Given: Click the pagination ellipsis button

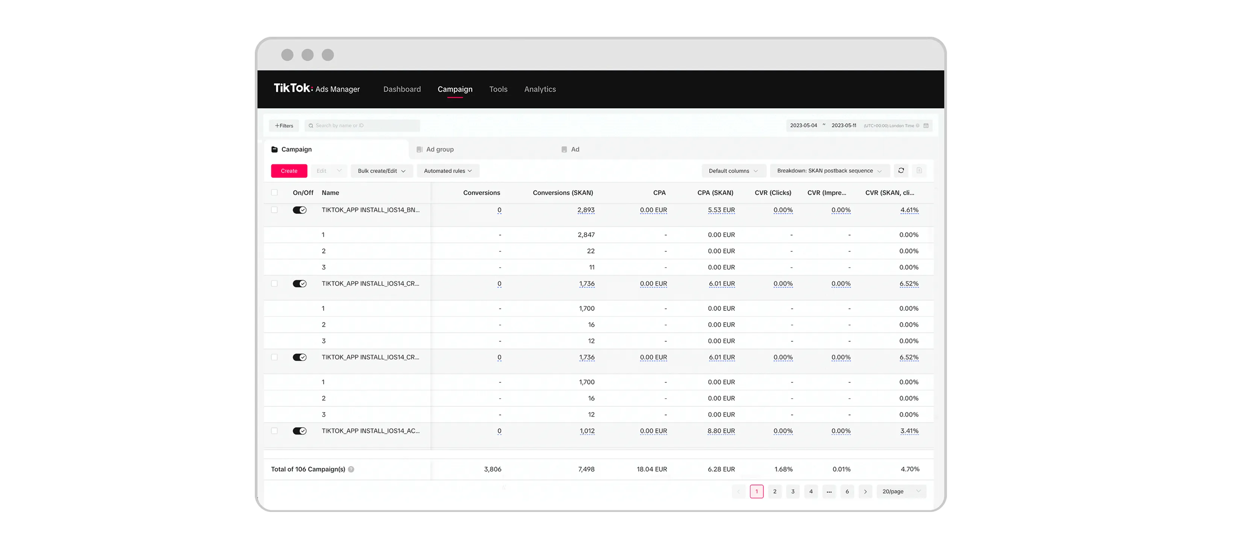Looking at the screenshot, I should tap(829, 491).
